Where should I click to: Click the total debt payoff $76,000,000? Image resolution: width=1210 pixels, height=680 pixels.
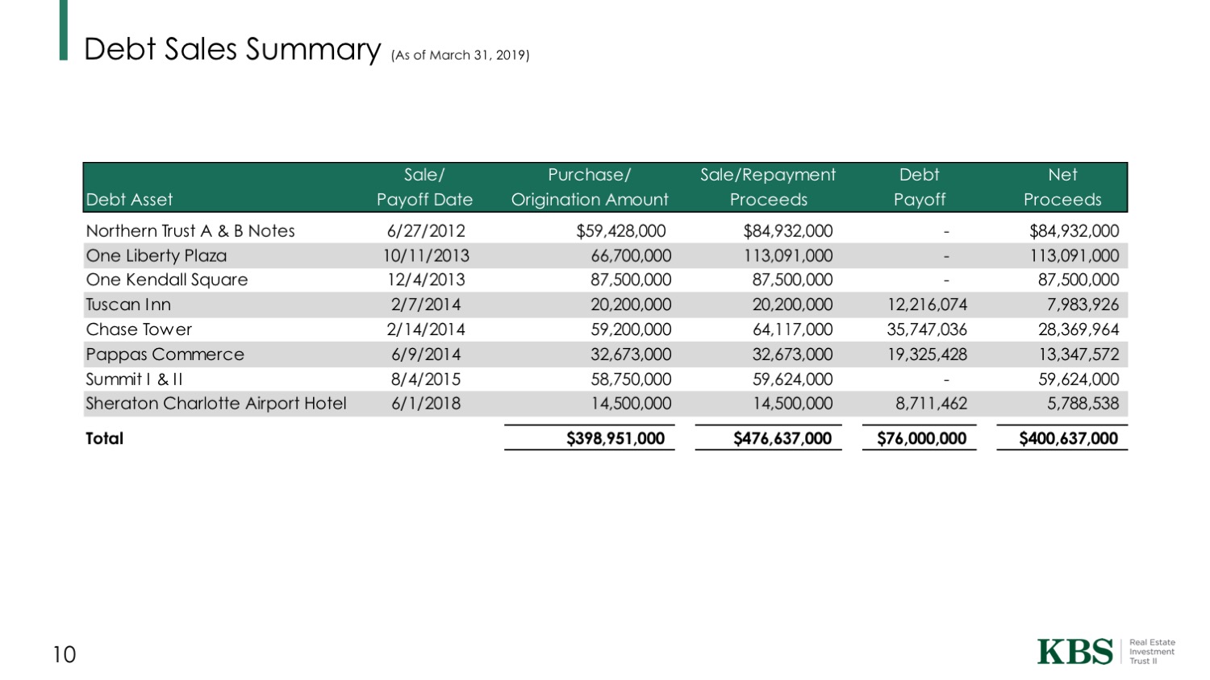[x=921, y=438]
